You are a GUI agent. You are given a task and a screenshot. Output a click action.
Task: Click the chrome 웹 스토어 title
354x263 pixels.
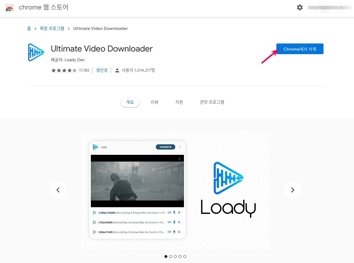coord(44,7)
